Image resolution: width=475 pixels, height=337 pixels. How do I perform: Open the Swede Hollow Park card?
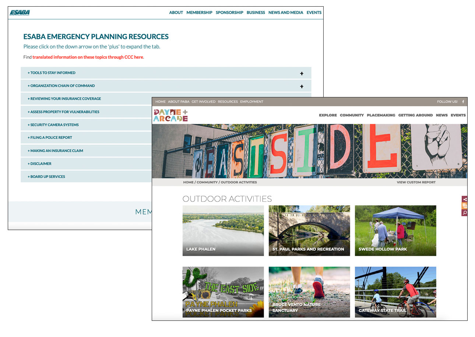(x=395, y=230)
